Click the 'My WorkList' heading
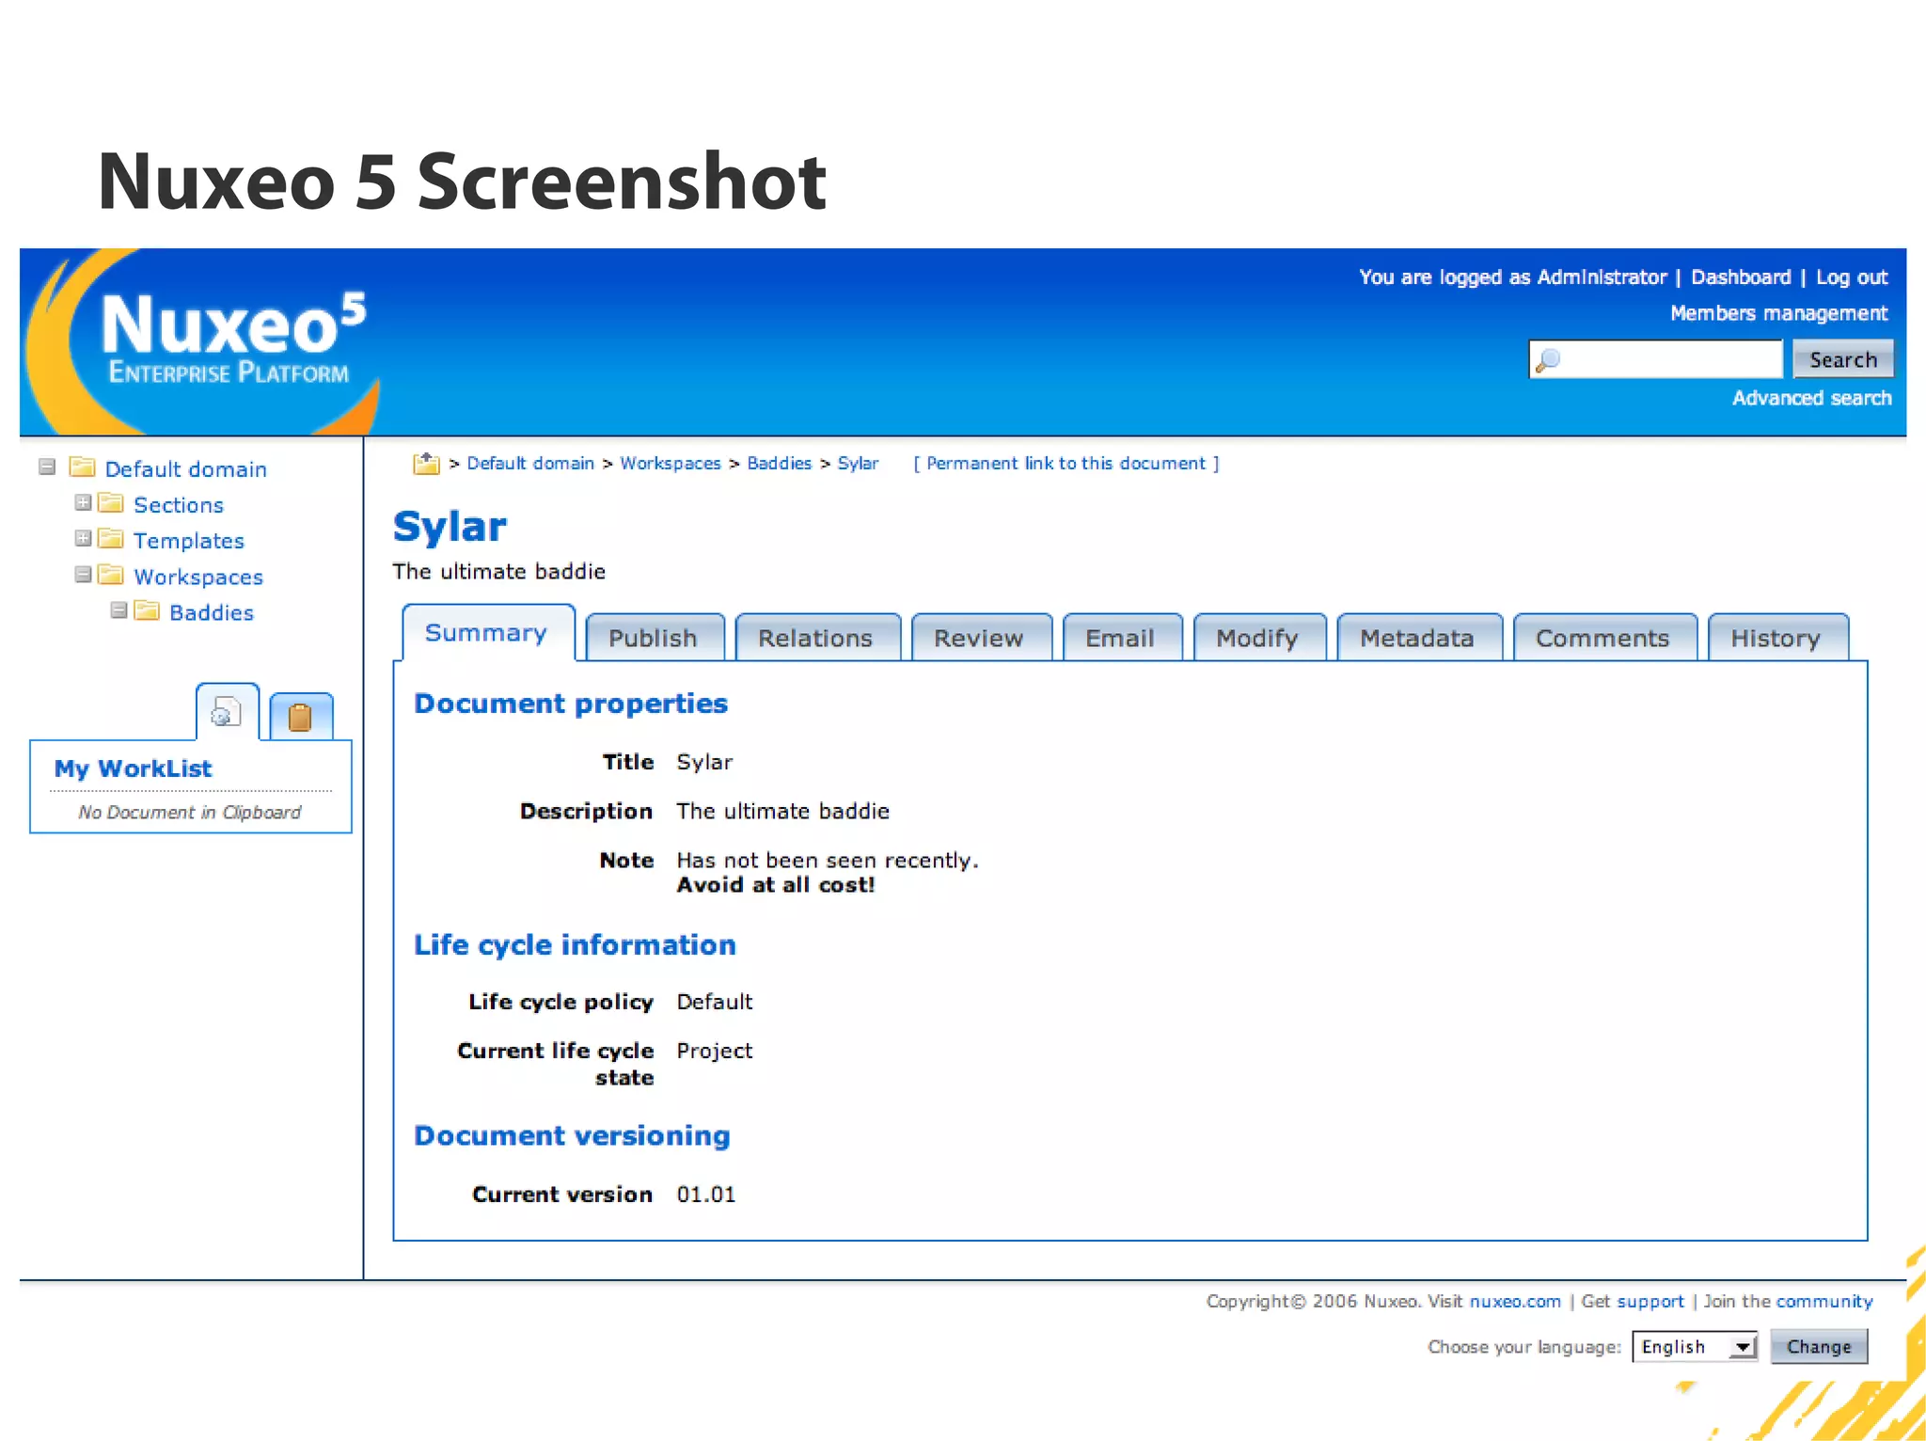The image size is (1926, 1441). (x=133, y=768)
